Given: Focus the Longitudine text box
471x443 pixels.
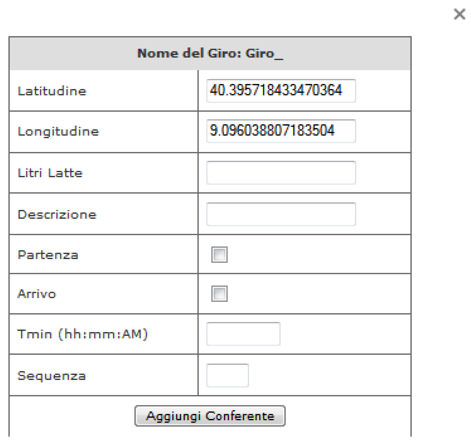Looking at the screenshot, I should [x=281, y=131].
